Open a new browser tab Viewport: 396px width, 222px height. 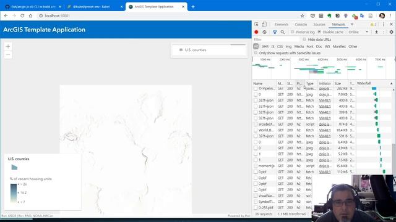click(x=193, y=7)
